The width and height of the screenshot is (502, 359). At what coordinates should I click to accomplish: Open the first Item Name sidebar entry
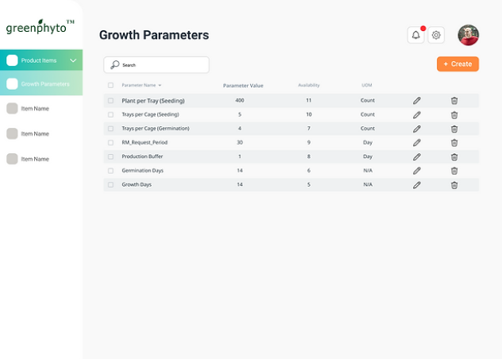(35, 109)
